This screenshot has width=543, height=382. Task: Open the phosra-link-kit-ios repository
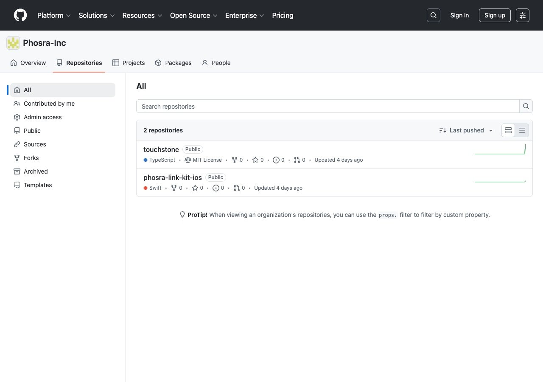click(x=173, y=177)
